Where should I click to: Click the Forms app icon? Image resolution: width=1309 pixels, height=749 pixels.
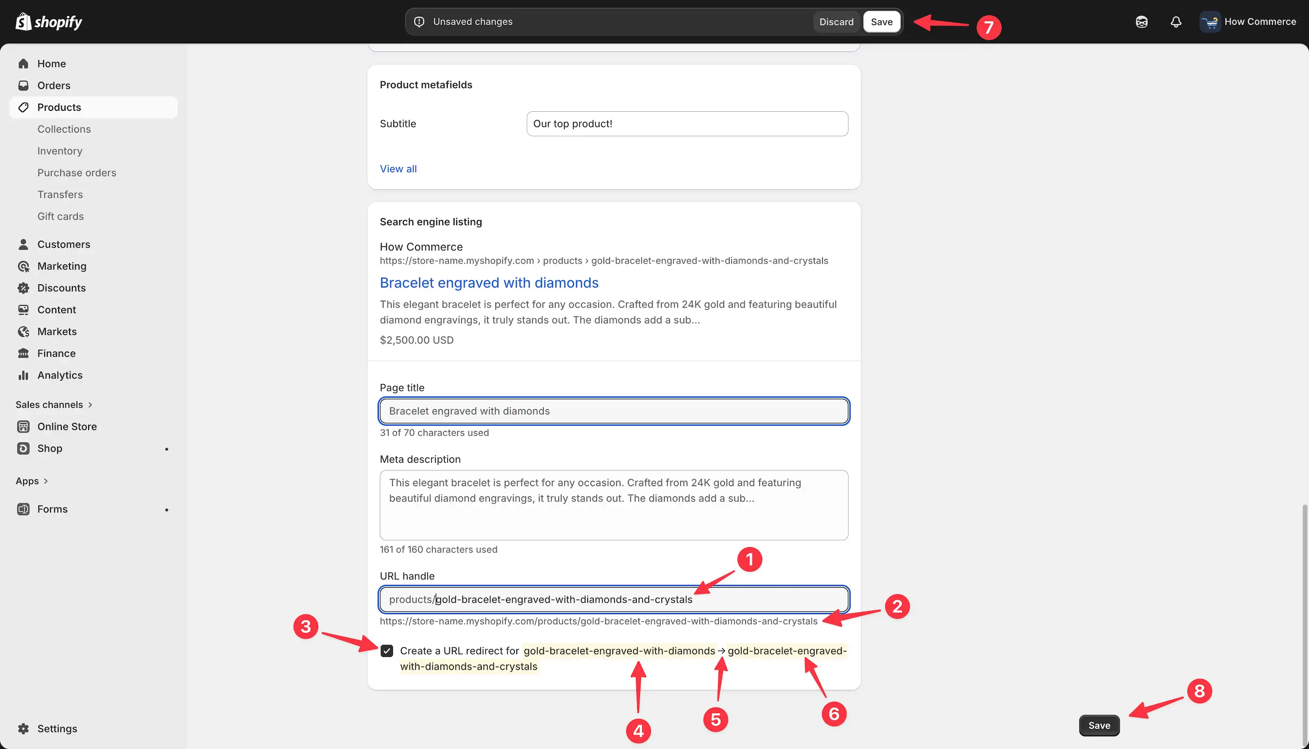[23, 509]
